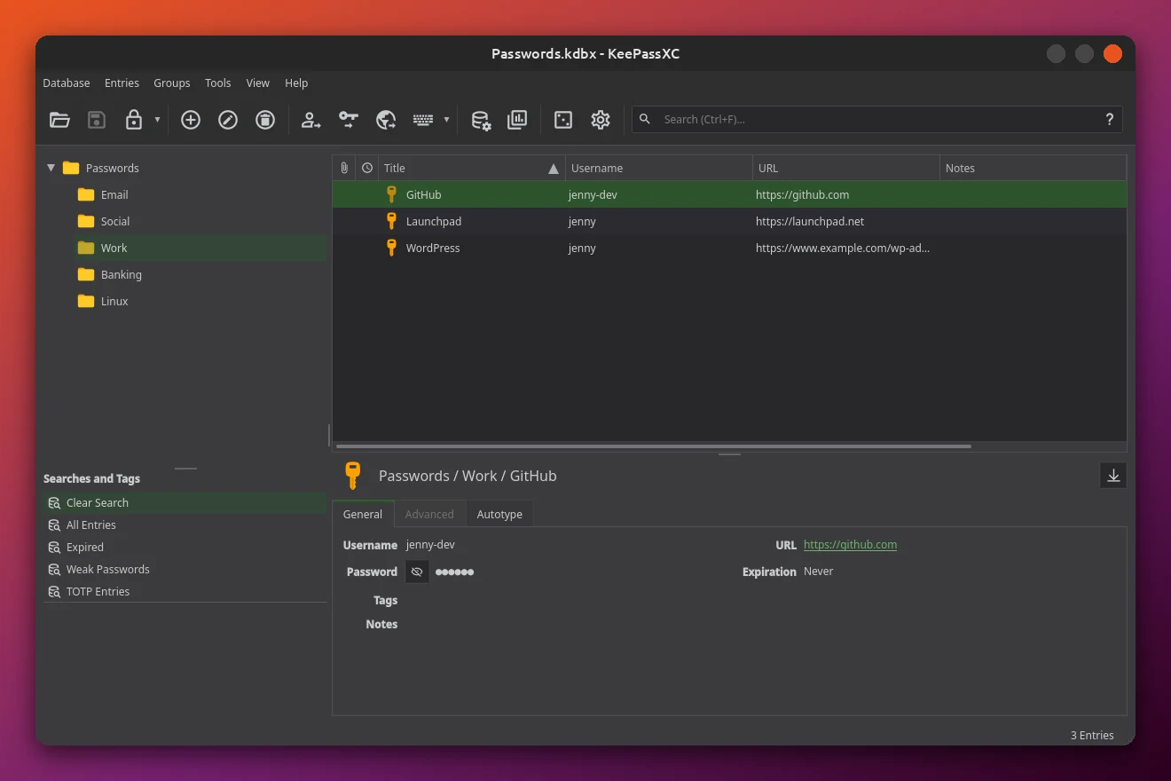Viewport: 1171px width, 781px height.
Task: Open the Groups menu
Action: coord(172,83)
